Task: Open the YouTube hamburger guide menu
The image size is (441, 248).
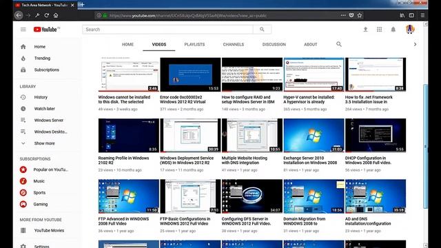Action: (x=23, y=29)
